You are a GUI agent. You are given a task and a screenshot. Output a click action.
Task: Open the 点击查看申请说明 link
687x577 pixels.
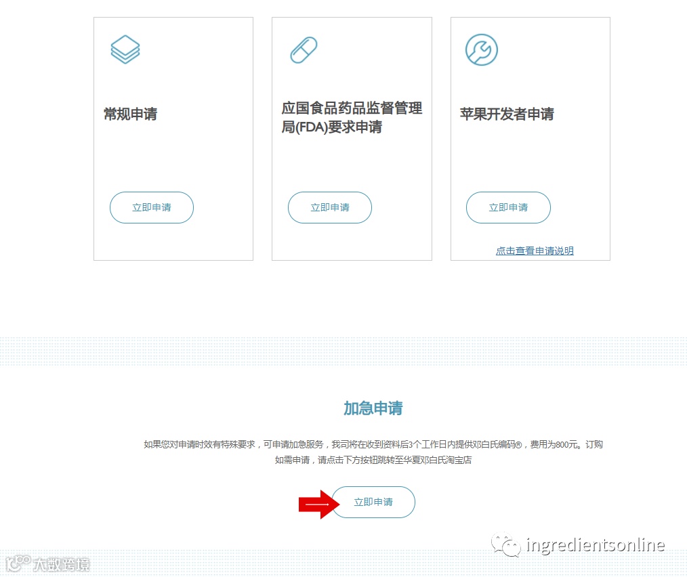click(535, 251)
